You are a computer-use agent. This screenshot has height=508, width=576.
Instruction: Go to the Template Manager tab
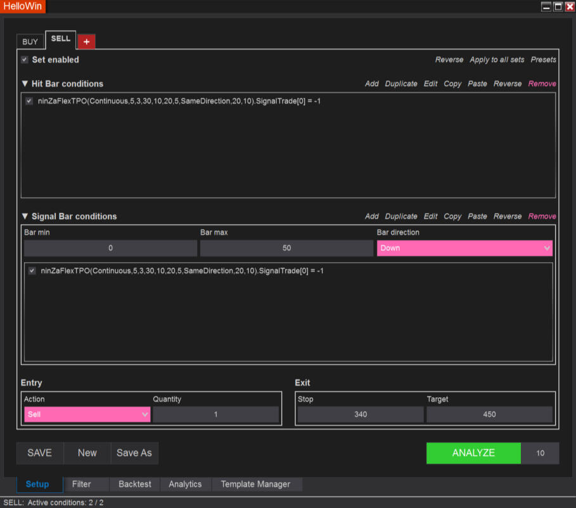[255, 484]
